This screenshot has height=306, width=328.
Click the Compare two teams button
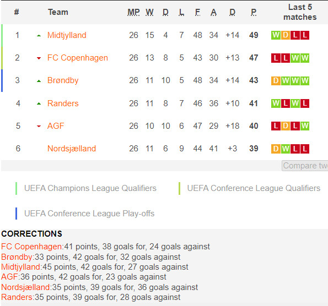click(305, 166)
